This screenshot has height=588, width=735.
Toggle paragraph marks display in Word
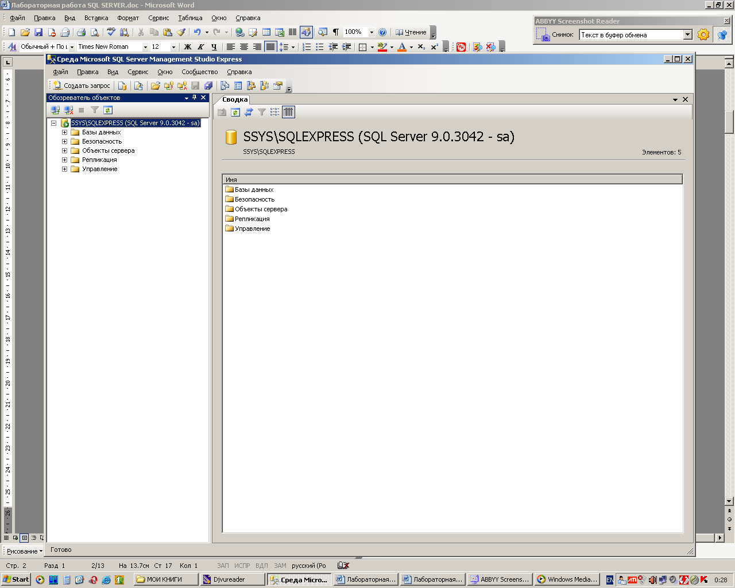[x=336, y=32]
